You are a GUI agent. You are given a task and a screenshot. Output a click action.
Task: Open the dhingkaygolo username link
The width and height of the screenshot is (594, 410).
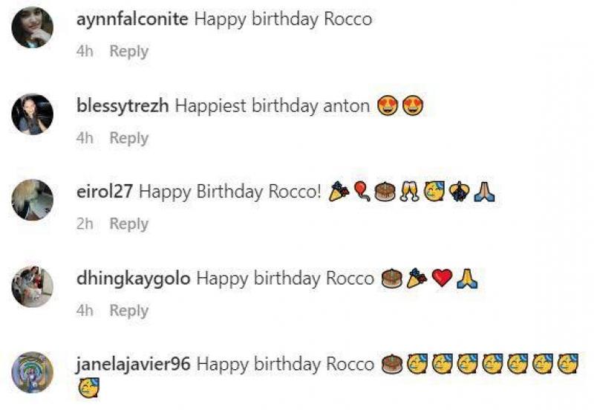(x=134, y=279)
